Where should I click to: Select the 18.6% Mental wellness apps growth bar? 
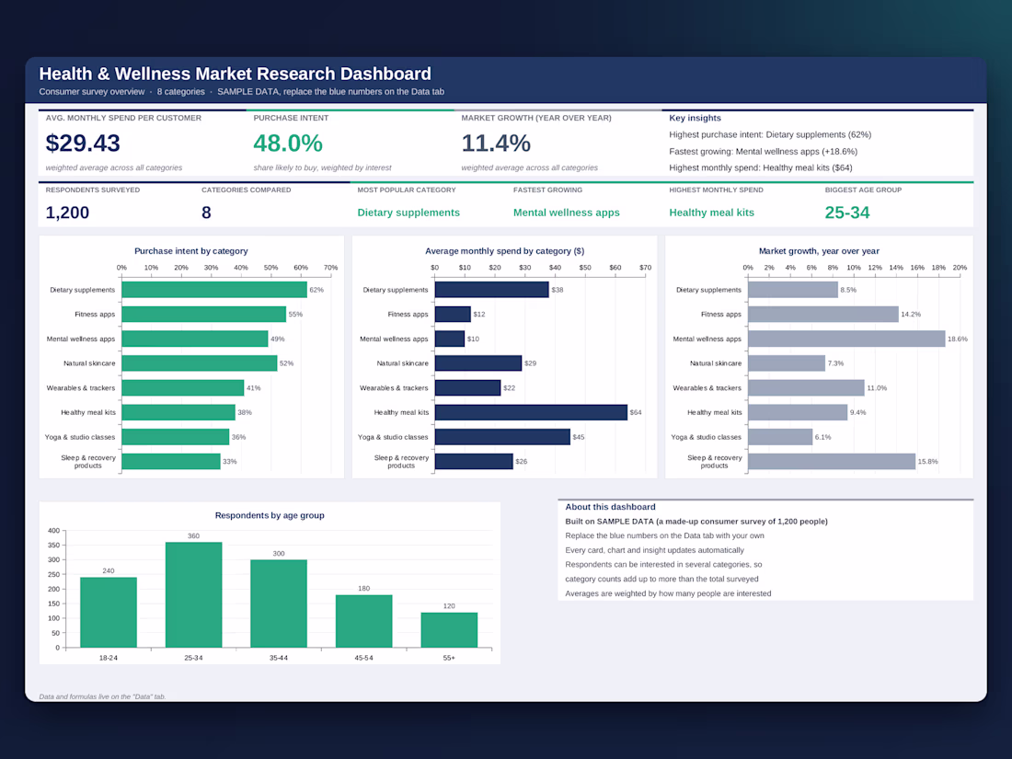846,339
